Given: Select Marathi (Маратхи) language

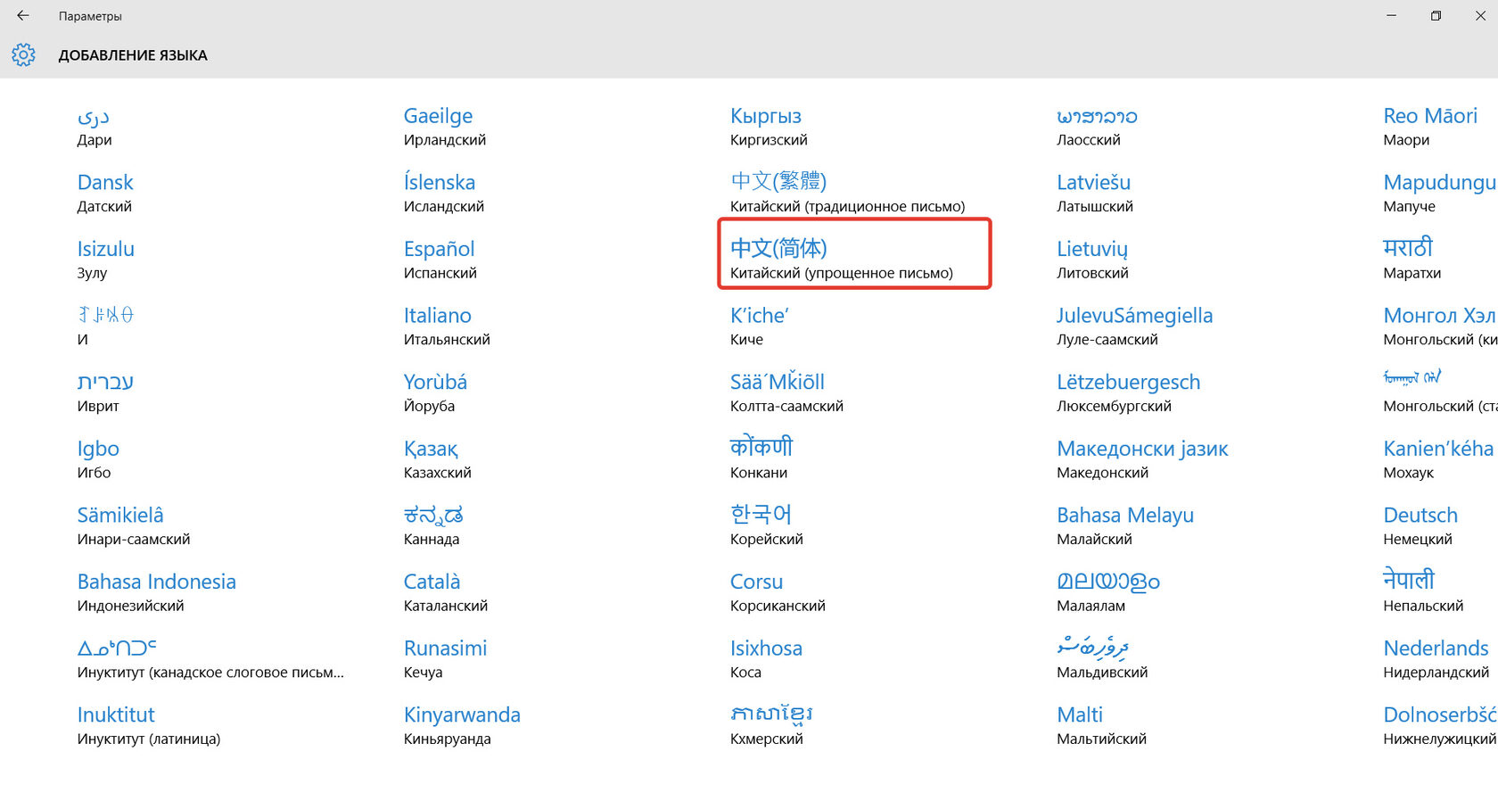Looking at the screenshot, I should [x=1412, y=260].
